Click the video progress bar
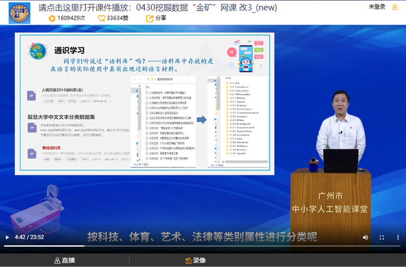Screen dimensions: 406x267 click(x=203, y=246)
